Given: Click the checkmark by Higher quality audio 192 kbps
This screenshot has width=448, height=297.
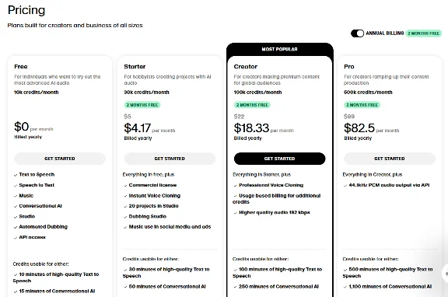Looking at the screenshot, I should 236,213.
